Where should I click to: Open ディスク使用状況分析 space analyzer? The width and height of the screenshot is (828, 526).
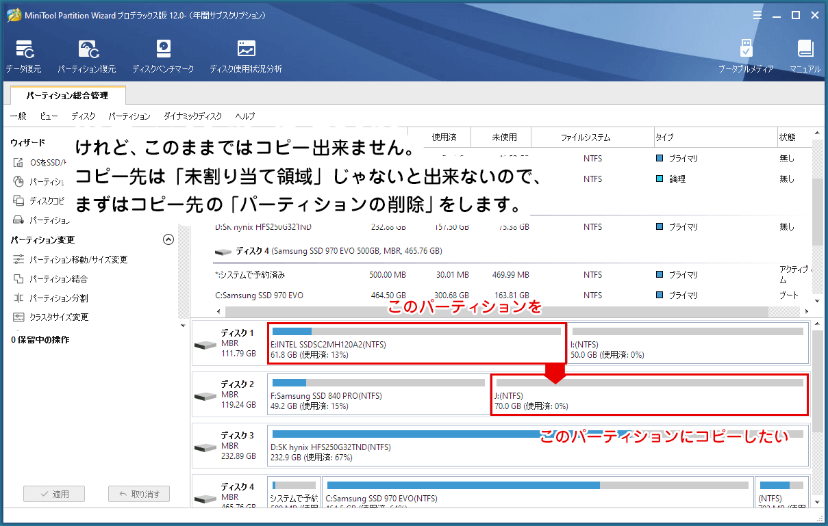pos(246,57)
